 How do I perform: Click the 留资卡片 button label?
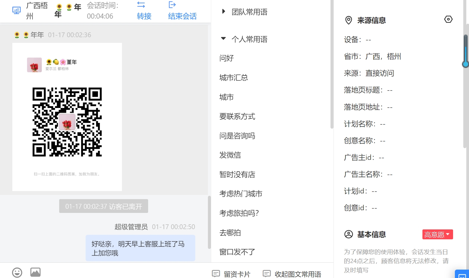237,274
